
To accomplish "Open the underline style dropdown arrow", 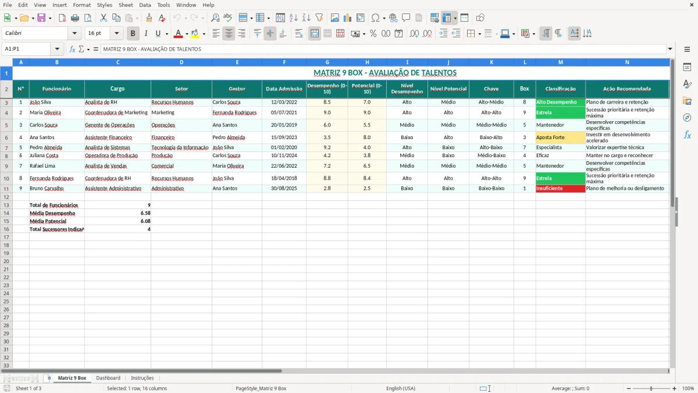I will (x=166, y=34).
